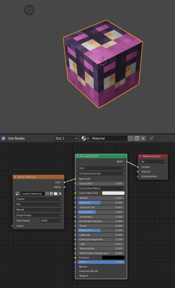Viewport: 175px width, 288px height.
Task: Click the Color output socket on image node
Action: point(64,182)
